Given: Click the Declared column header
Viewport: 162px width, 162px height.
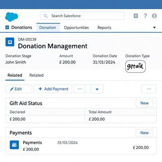Looking at the screenshot, I should [x=17, y=112].
